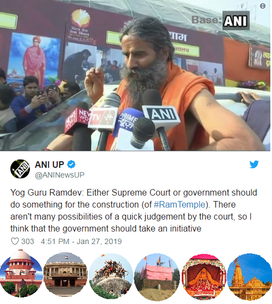This screenshot has height=304, width=272.
Task: Click the blue verified badge
Action: (71, 165)
